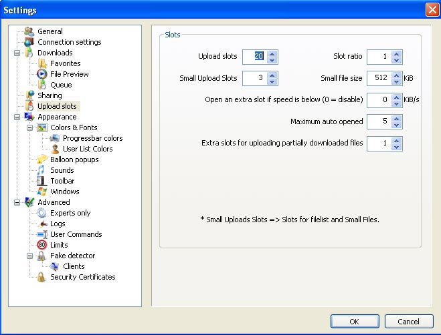Screen dimensions: 441x335
Task: Click the Logs pencil icon
Action: (x=42, y=224)
